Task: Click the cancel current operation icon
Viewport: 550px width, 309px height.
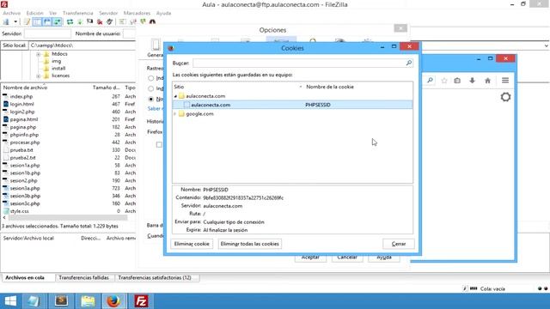Action: click(x=89, y=21)
